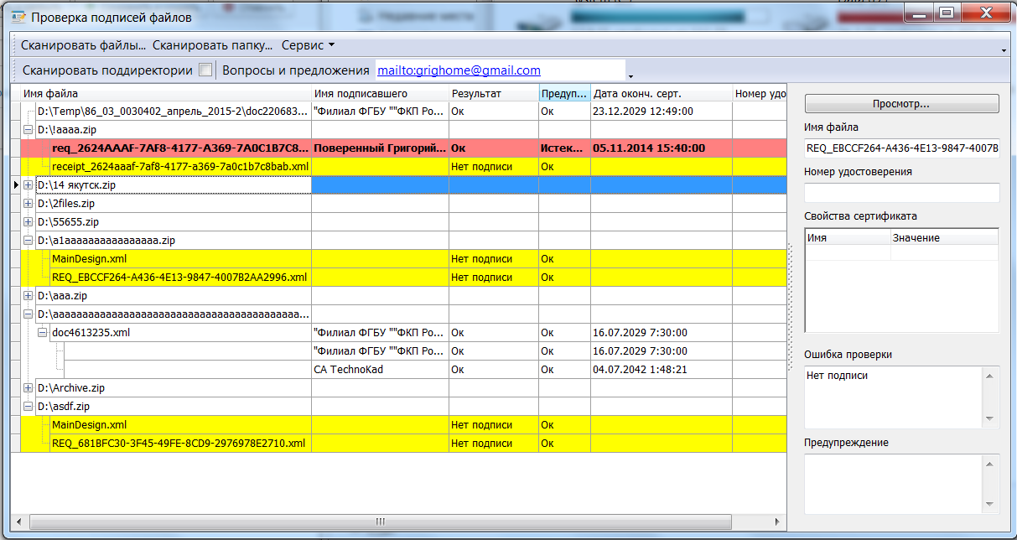The image size is (1017, 540).
Task: Open the mailto:grighome@gmail.com link
Action: [459, 70]
